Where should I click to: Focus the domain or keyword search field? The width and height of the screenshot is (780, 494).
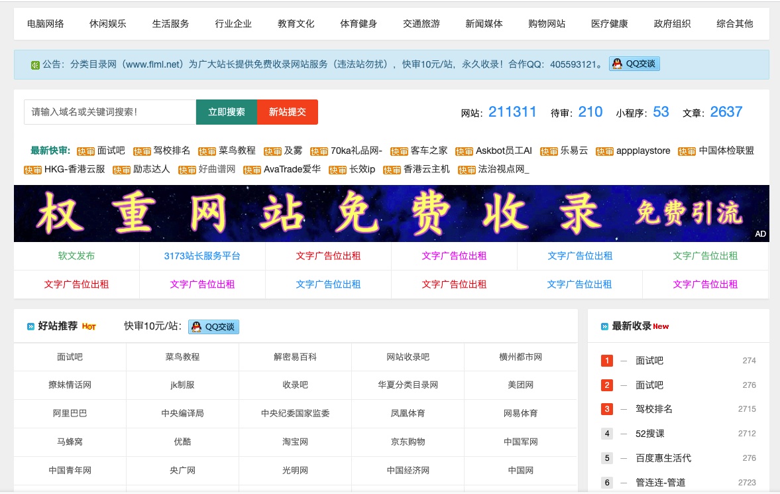[110, 112]
